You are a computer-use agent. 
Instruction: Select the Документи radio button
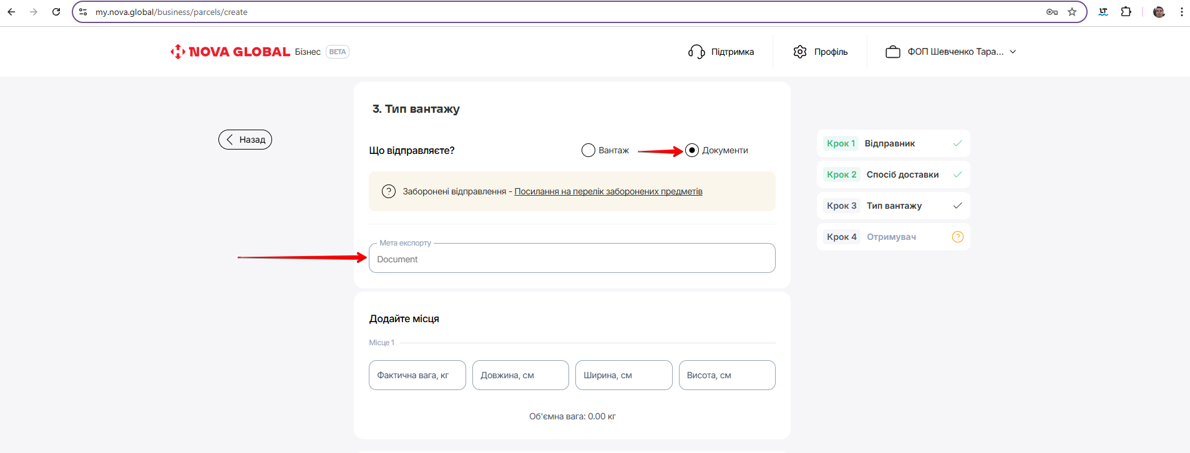click(691, 150)
